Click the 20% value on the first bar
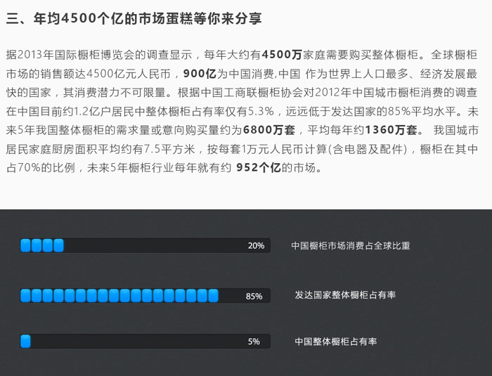492x376 pixels. click(x=256, y=246)
